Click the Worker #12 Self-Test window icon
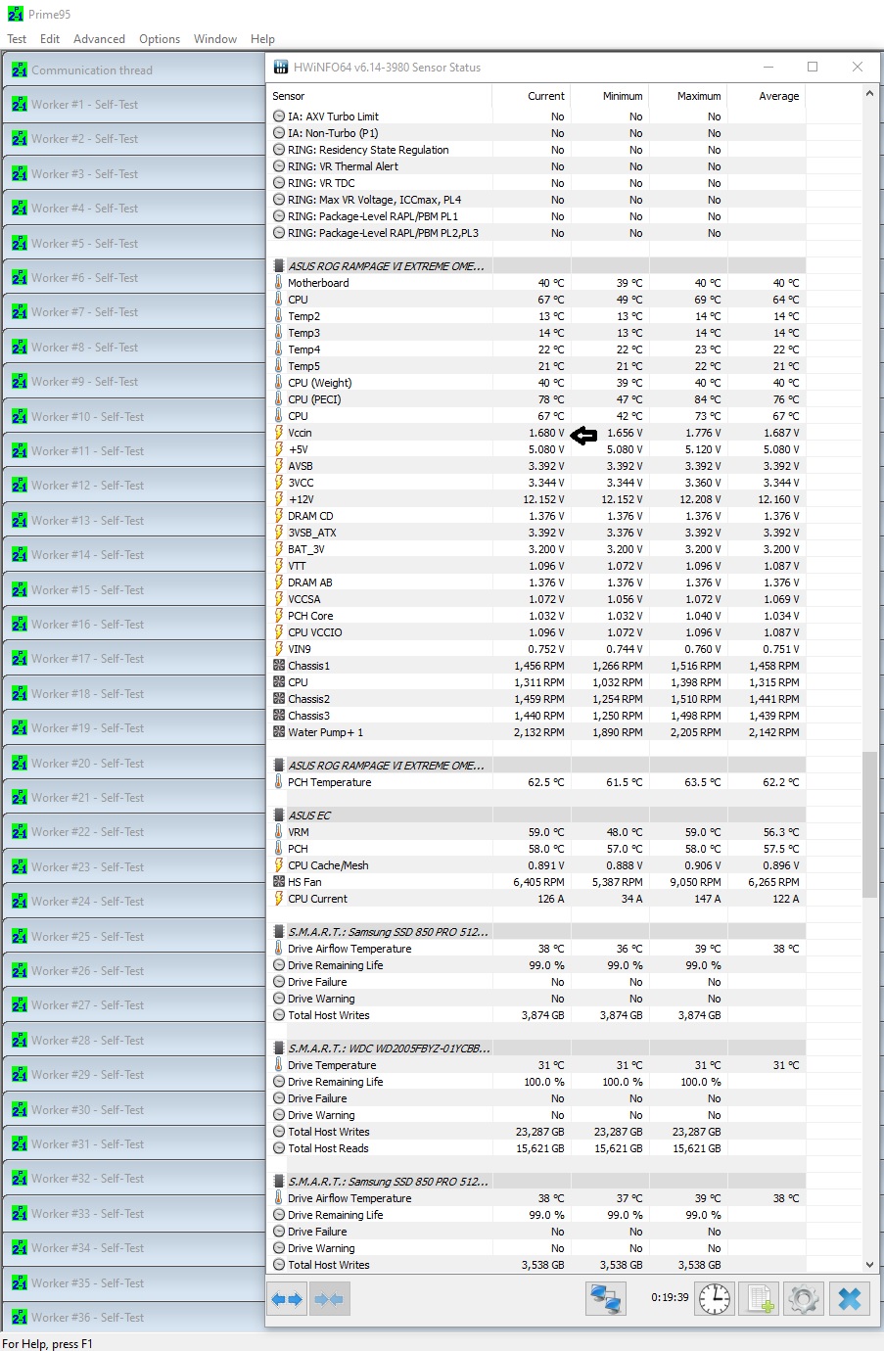The width and height of the screenshot is (884, 1351). (20, 486)
